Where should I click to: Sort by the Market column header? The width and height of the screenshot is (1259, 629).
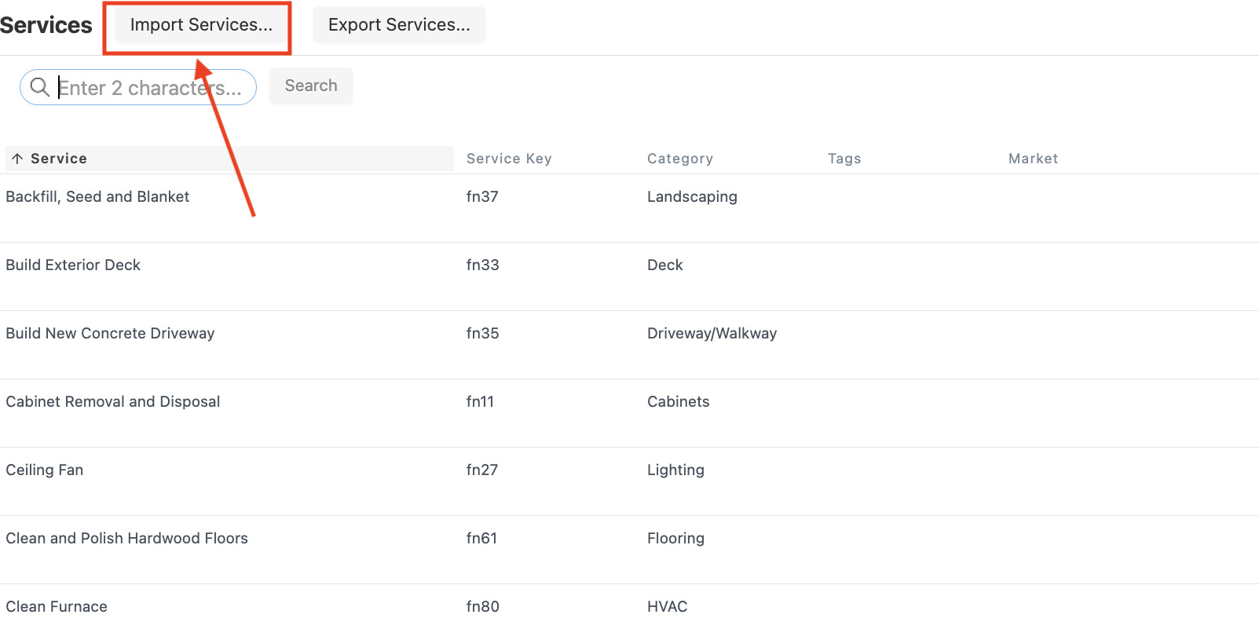(1033, 159)
